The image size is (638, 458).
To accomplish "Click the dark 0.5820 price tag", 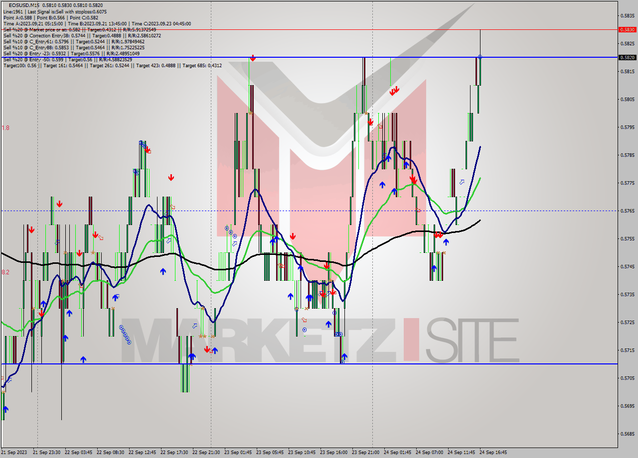I will pos(627,57).
